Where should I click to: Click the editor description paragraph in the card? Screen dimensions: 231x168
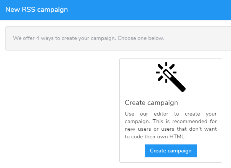(171, 125)
